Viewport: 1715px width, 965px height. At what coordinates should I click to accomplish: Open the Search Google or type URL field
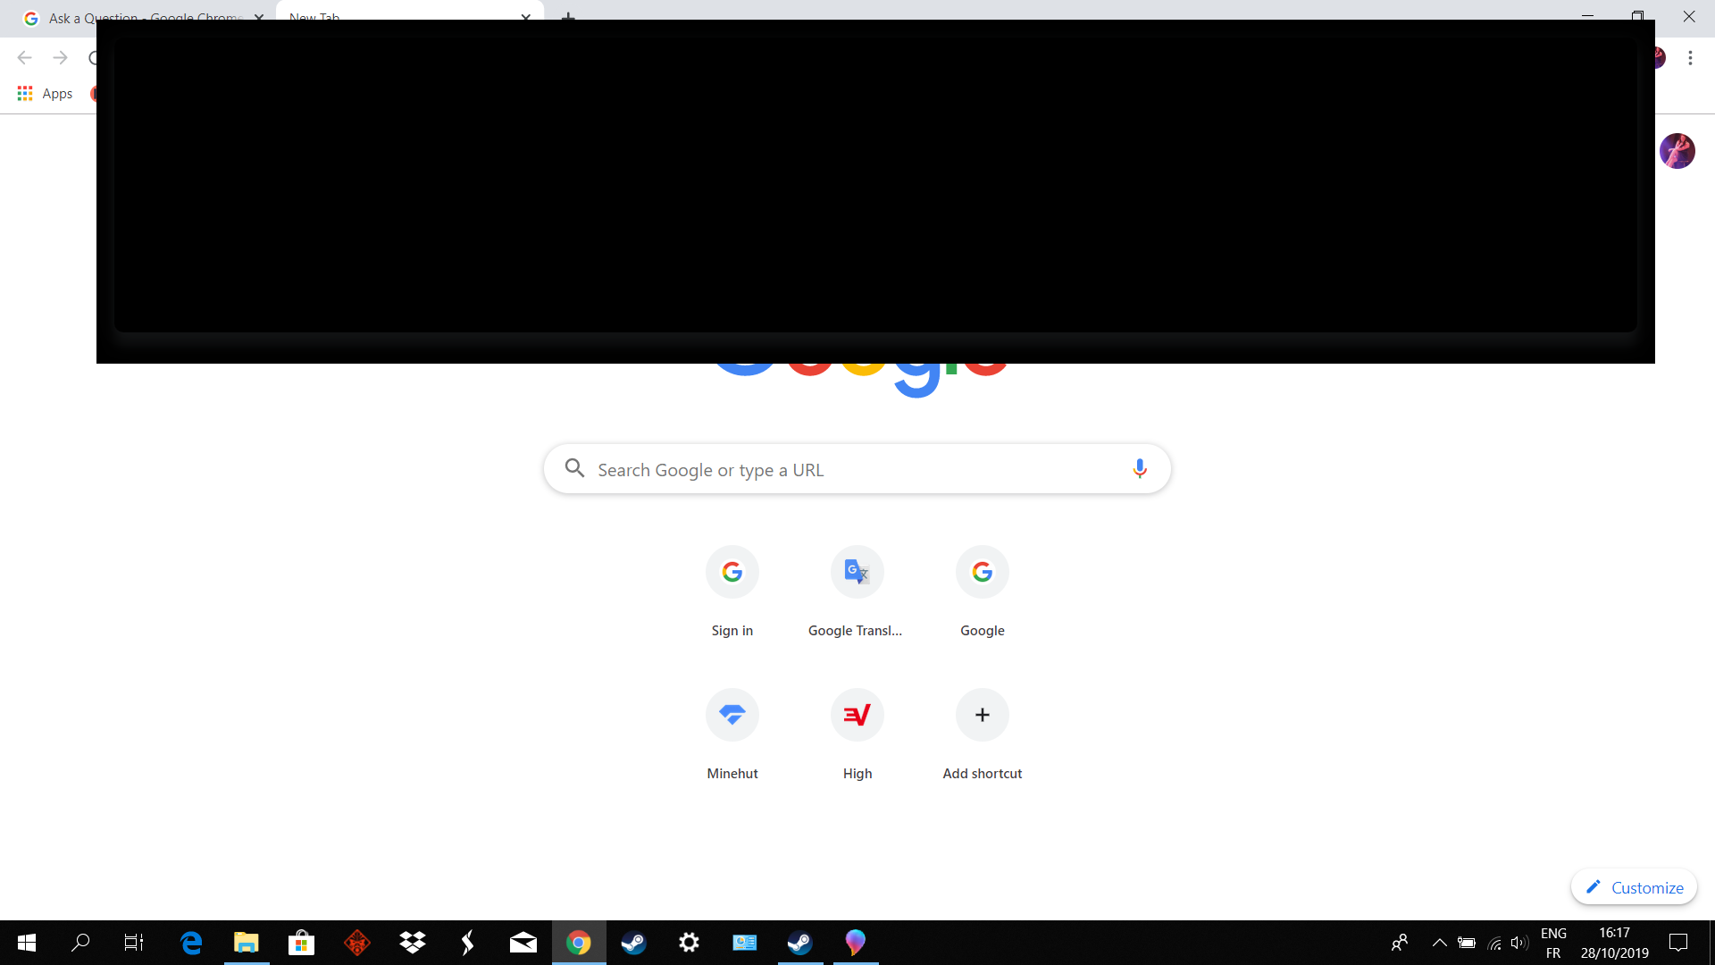pos(857,469)
